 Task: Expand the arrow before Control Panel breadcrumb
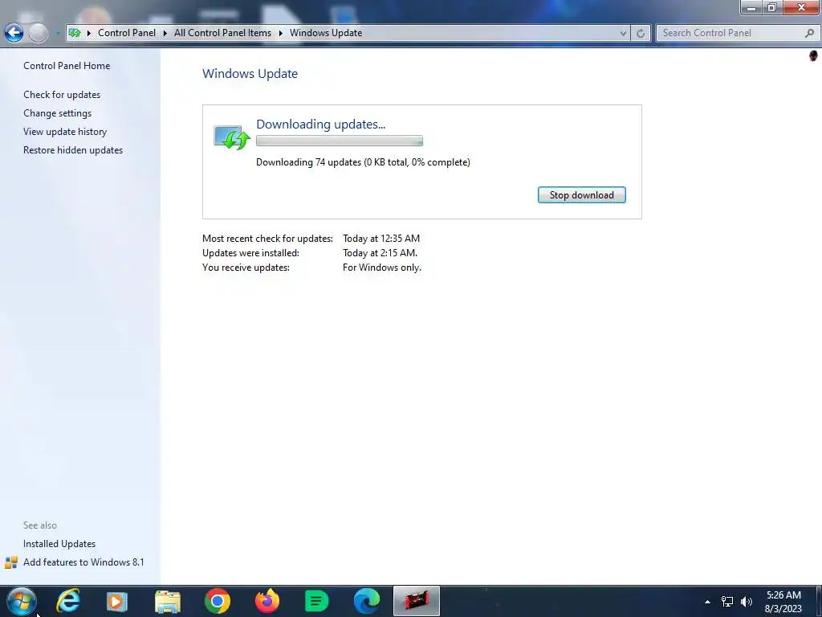click(88, 33)
